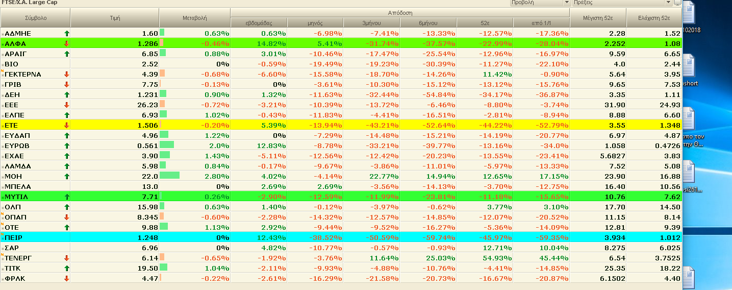The width and height of the screenshot is (732, 290).
Task: Click the Μέγιστη 52ε column header
Action: [597, 18]
